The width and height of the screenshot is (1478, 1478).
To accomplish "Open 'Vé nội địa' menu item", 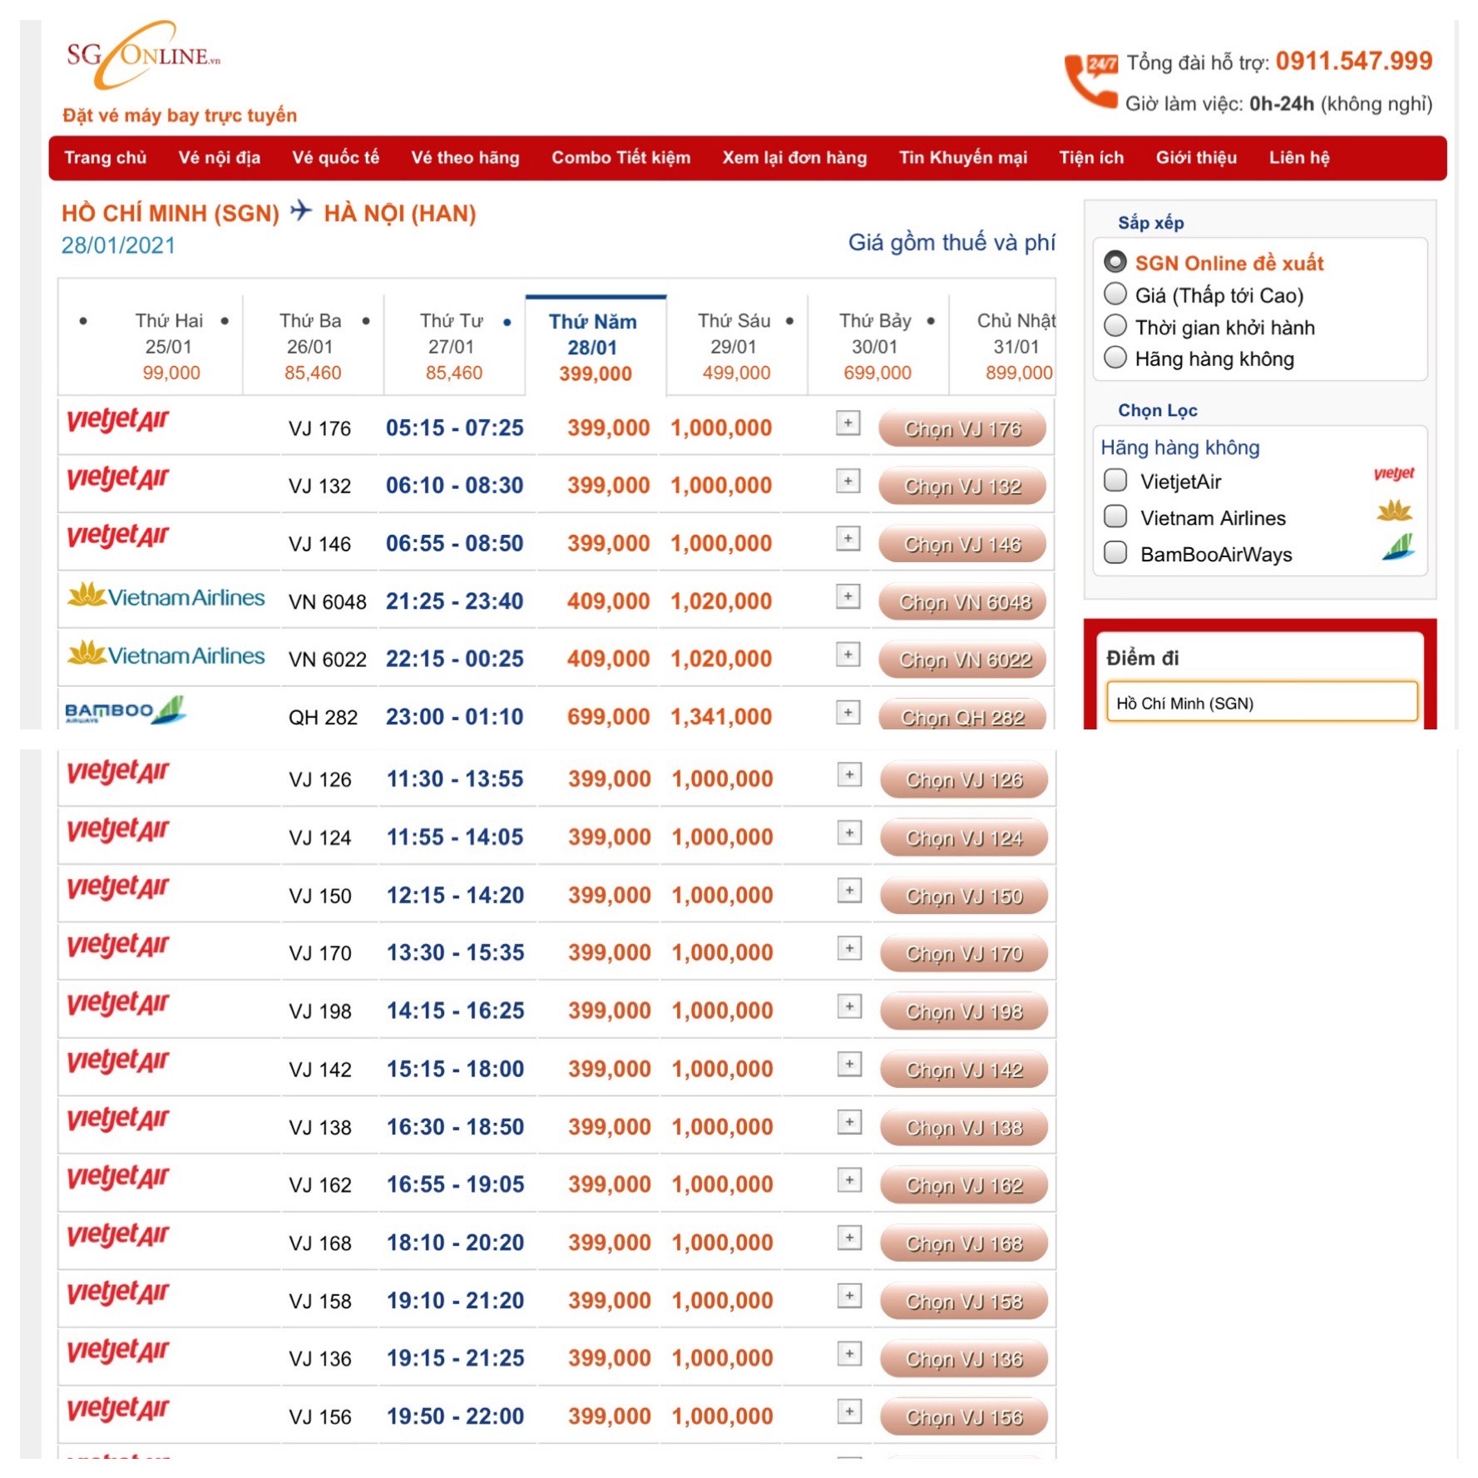I will pyautogui.click(x=220, y=157).
